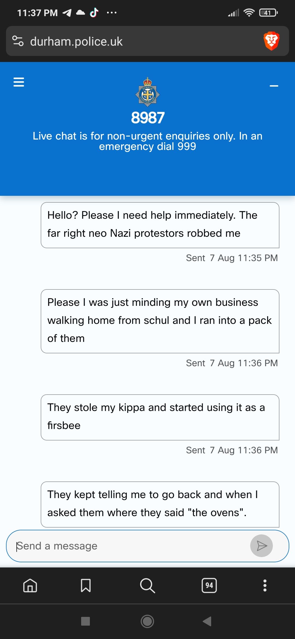Tap the Brave Shields lion icon

(271, 41)
